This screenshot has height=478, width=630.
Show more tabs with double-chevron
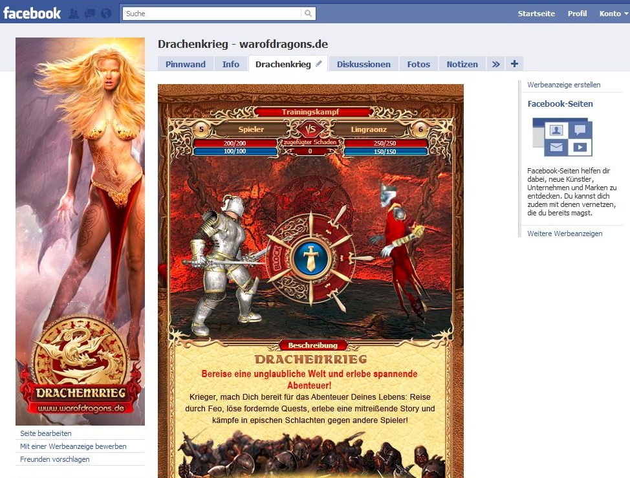point(496,64)
